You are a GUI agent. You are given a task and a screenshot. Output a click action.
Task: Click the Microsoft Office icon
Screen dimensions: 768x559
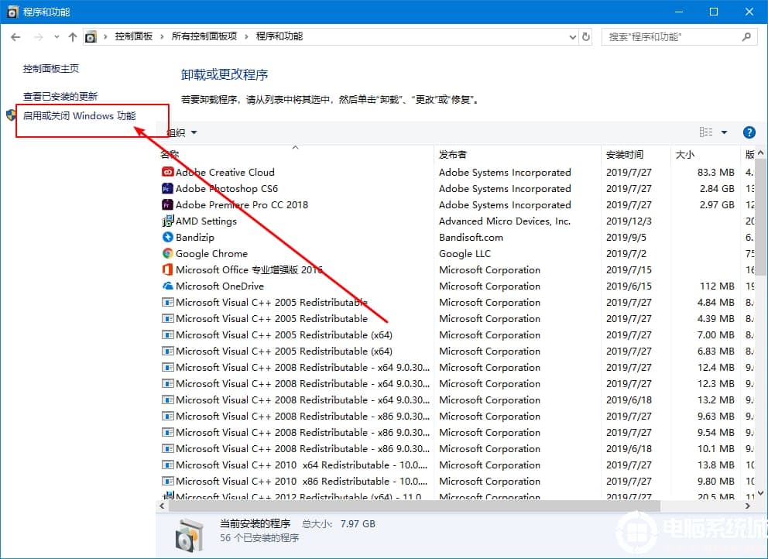pos(167,269)
